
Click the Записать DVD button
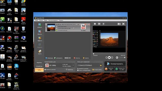(109, 69)
